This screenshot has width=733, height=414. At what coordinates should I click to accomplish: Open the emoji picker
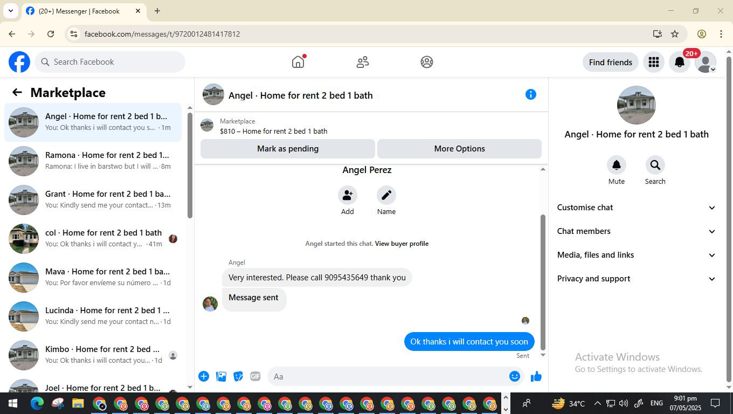(x=515, y=376)
